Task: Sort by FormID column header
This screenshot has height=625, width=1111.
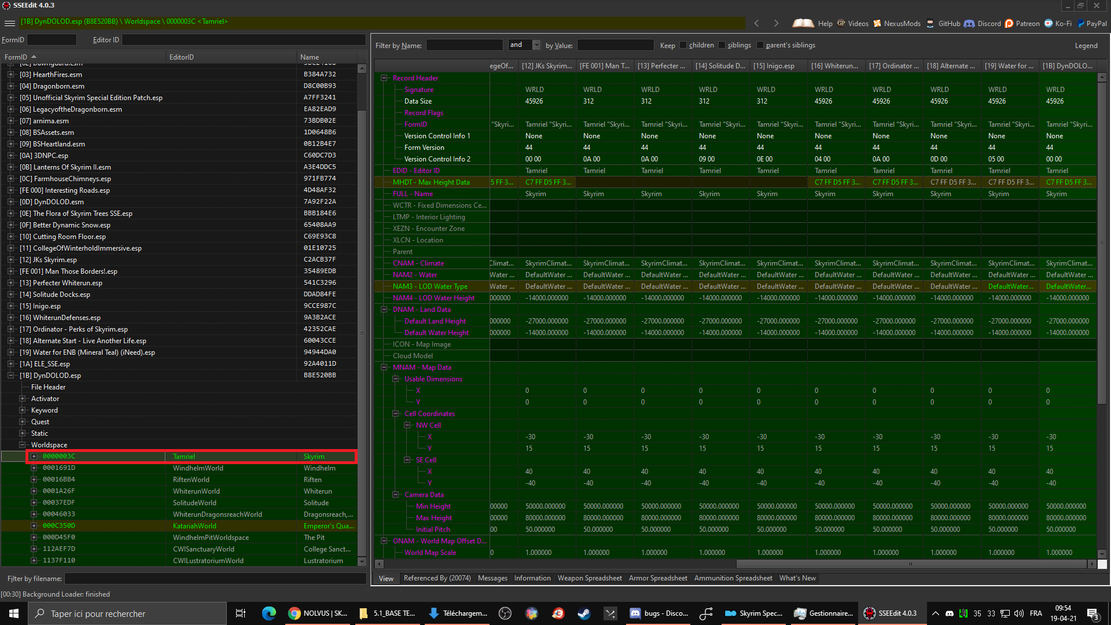Action: [83, 57]
